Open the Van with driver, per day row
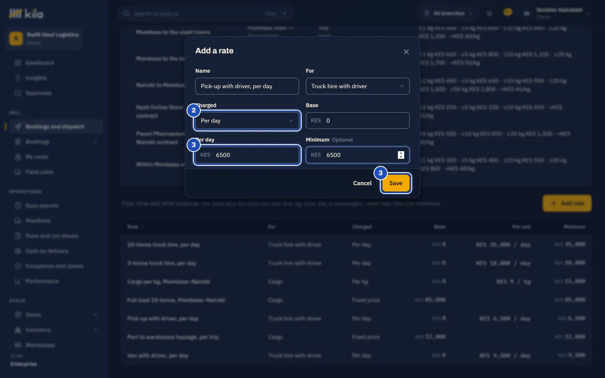The height and width of the screenshot is (378, 605). (x=356, y=356)
